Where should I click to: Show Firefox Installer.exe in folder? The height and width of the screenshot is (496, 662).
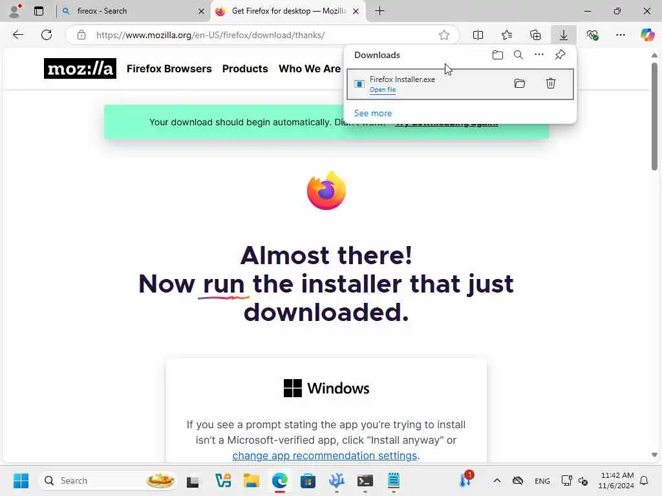click(520, 83)
